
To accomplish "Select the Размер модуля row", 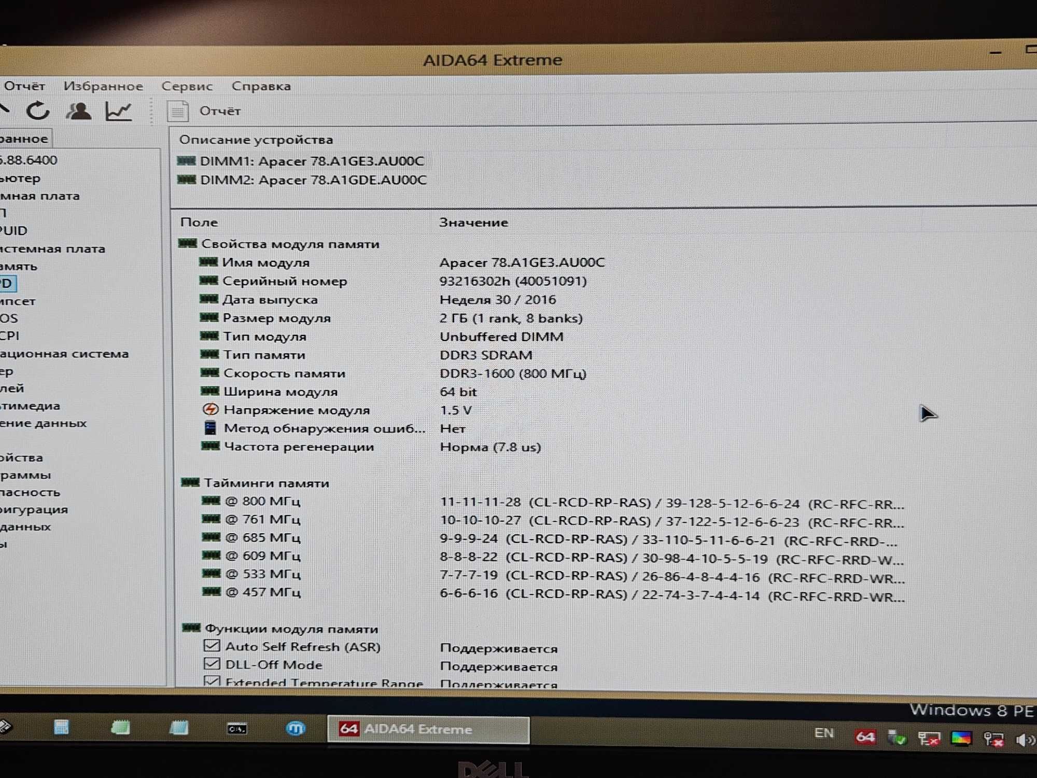I will click(x=391, y=318).
